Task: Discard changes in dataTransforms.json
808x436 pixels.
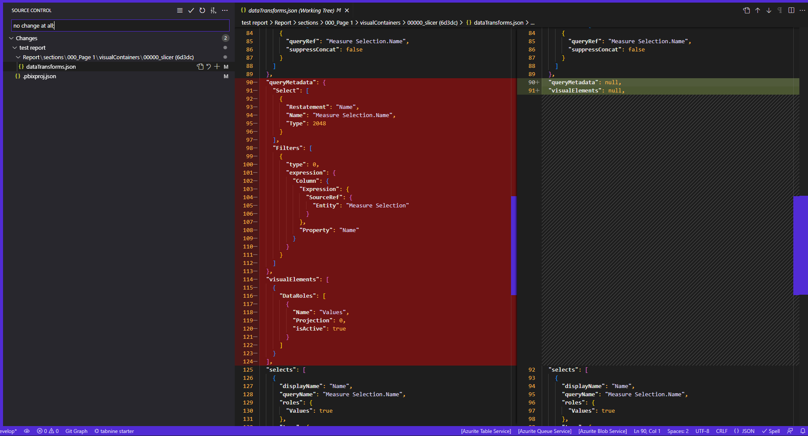Action: click(209, 67)
